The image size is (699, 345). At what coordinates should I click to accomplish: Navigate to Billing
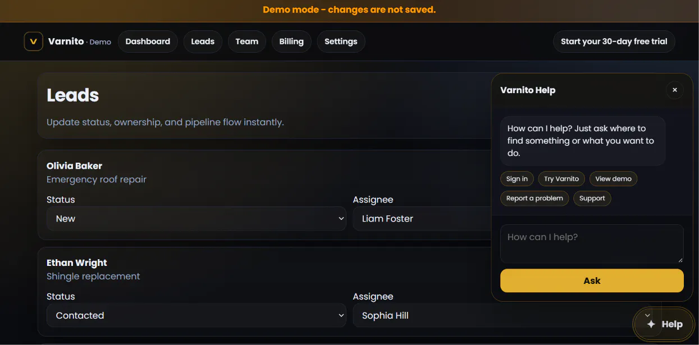pyautogui.click(x=291, y=42)
